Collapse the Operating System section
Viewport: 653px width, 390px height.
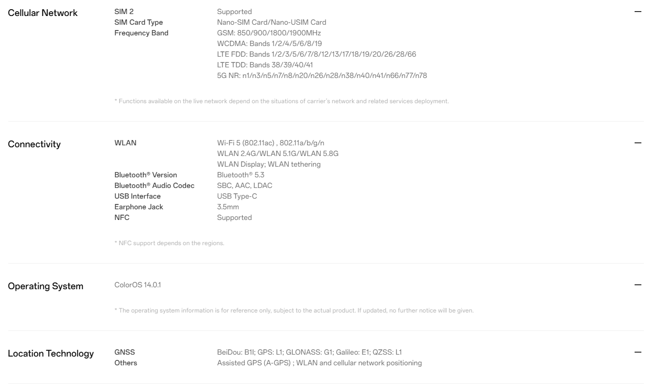click(637, 285)
